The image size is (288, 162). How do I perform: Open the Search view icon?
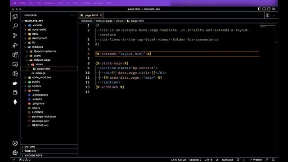coord(15,26)
